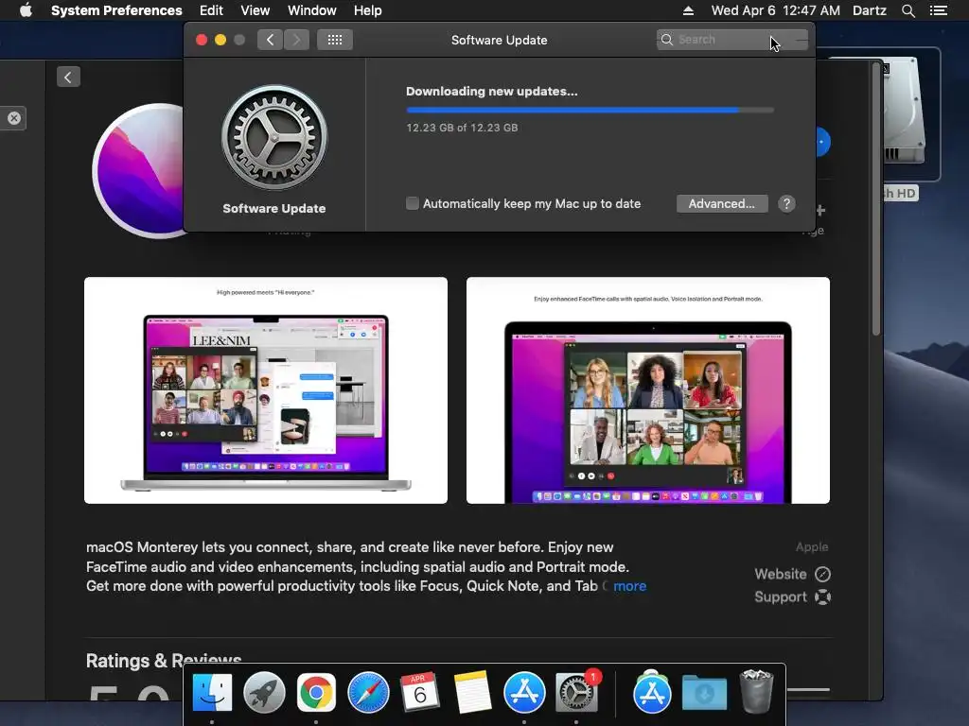The height and width of the screenshot is (726, 969).
Task: Open the App Store download stack in Dock
Action: (x=652, y=692)
